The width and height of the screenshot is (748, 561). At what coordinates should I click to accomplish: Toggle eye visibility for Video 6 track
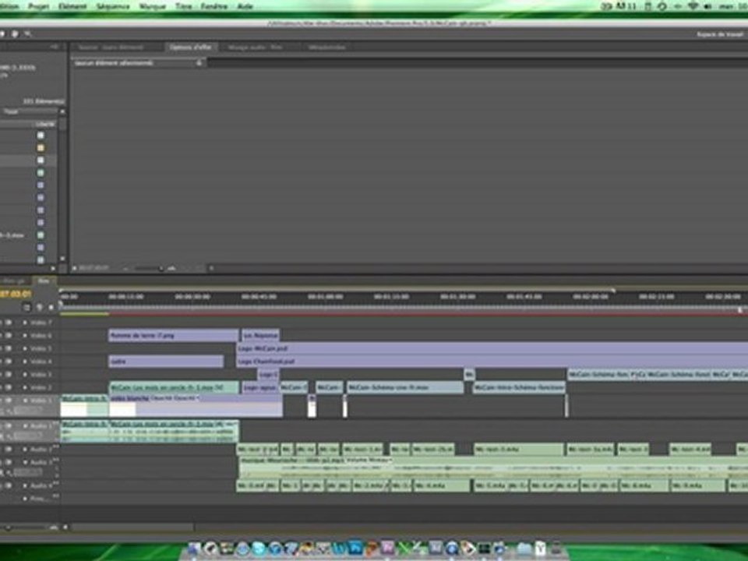(9, 336)
